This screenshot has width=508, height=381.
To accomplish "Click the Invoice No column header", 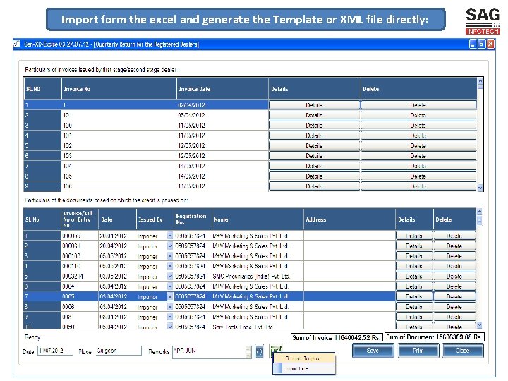I will pyautogui.click(x=119, y=89).
